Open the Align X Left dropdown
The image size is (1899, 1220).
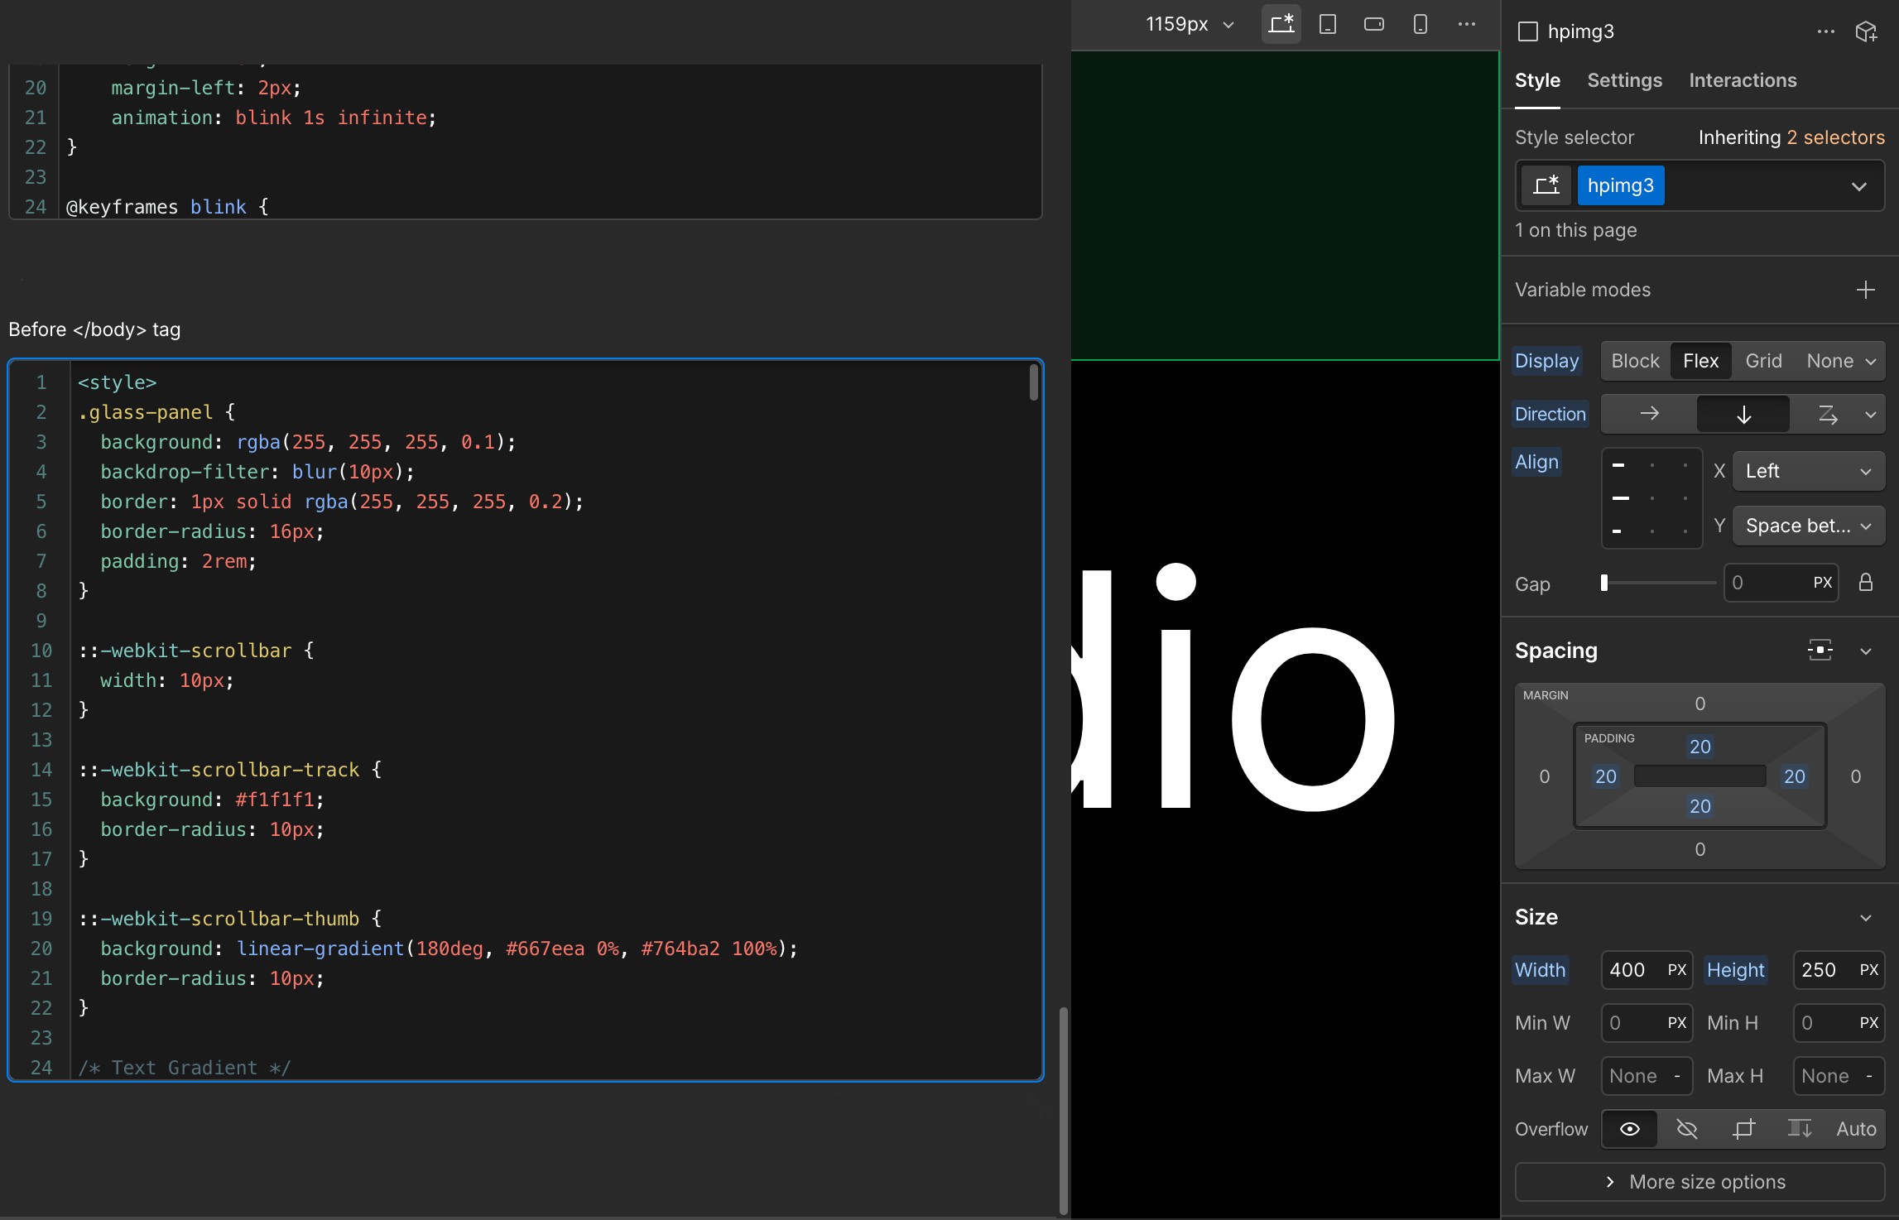(x=1808, y=471)
